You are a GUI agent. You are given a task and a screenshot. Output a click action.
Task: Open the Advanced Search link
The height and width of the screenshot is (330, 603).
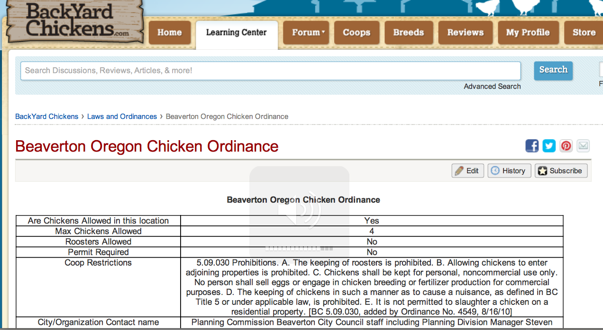(492, 87)
